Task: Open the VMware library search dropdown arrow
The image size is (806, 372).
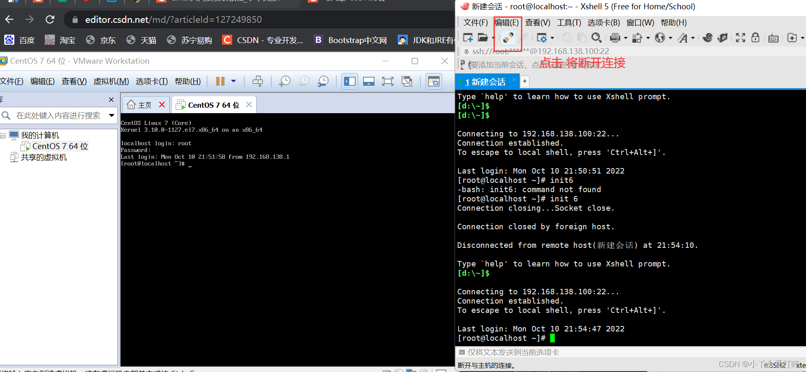Action: tap(111, 115)
